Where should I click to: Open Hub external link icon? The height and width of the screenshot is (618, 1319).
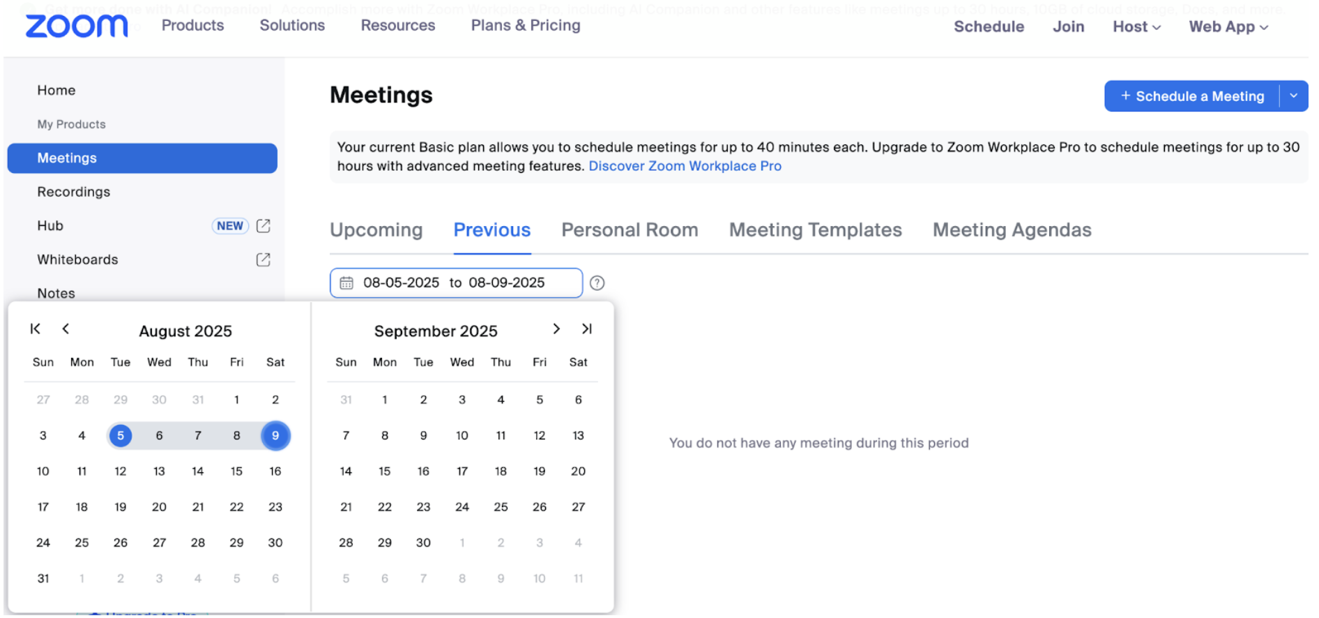click(x=263, y=226)
